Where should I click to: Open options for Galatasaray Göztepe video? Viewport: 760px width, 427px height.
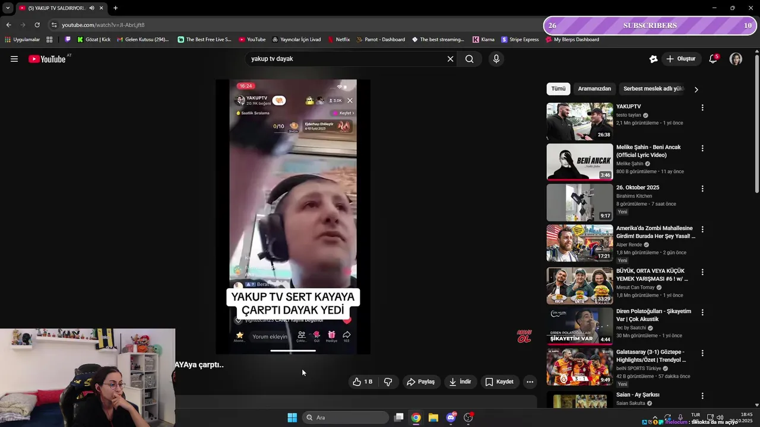pyautogui.click(x=702, y=353)
